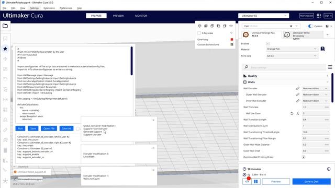
Task: Click the Outside buildvolume pattern swatch
Action: click(x=232, y=44)
